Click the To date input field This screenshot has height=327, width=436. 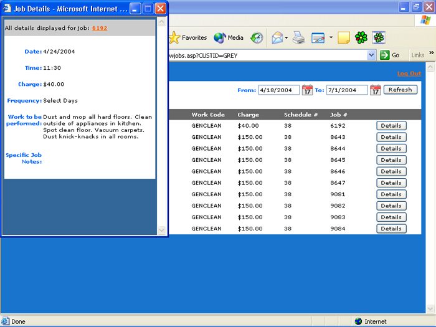347,90
